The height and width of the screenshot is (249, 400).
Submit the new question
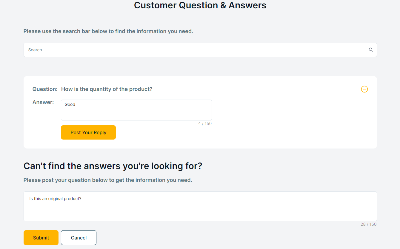pyautogui.click(x=41, y=238)
